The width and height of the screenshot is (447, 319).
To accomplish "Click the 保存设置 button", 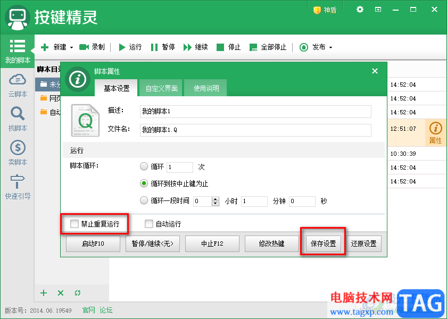I will click(x=324, y=244).
